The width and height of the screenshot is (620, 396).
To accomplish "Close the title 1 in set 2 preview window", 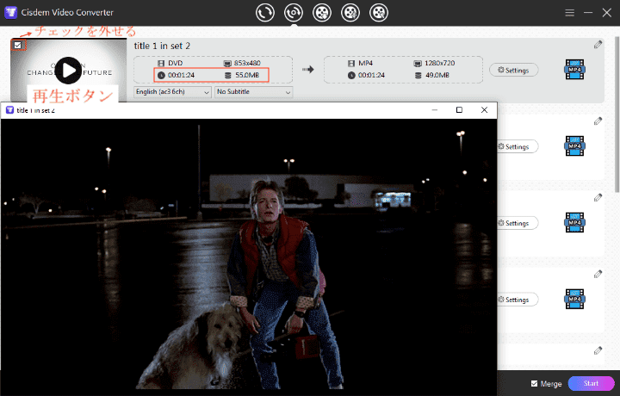I will [484, 110].
